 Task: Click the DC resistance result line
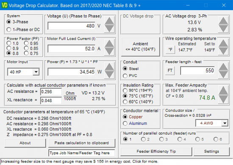[39, 119]
